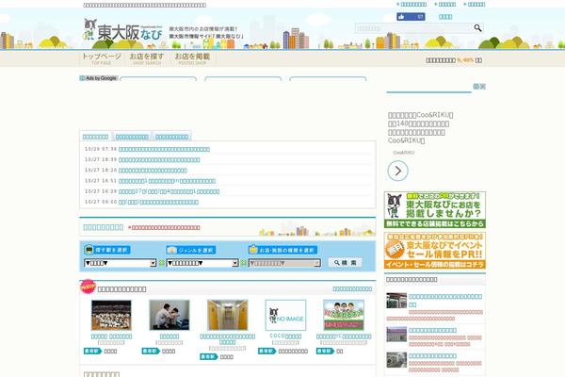Click the small Coo&RIKU advertiser name

[404, 153]
